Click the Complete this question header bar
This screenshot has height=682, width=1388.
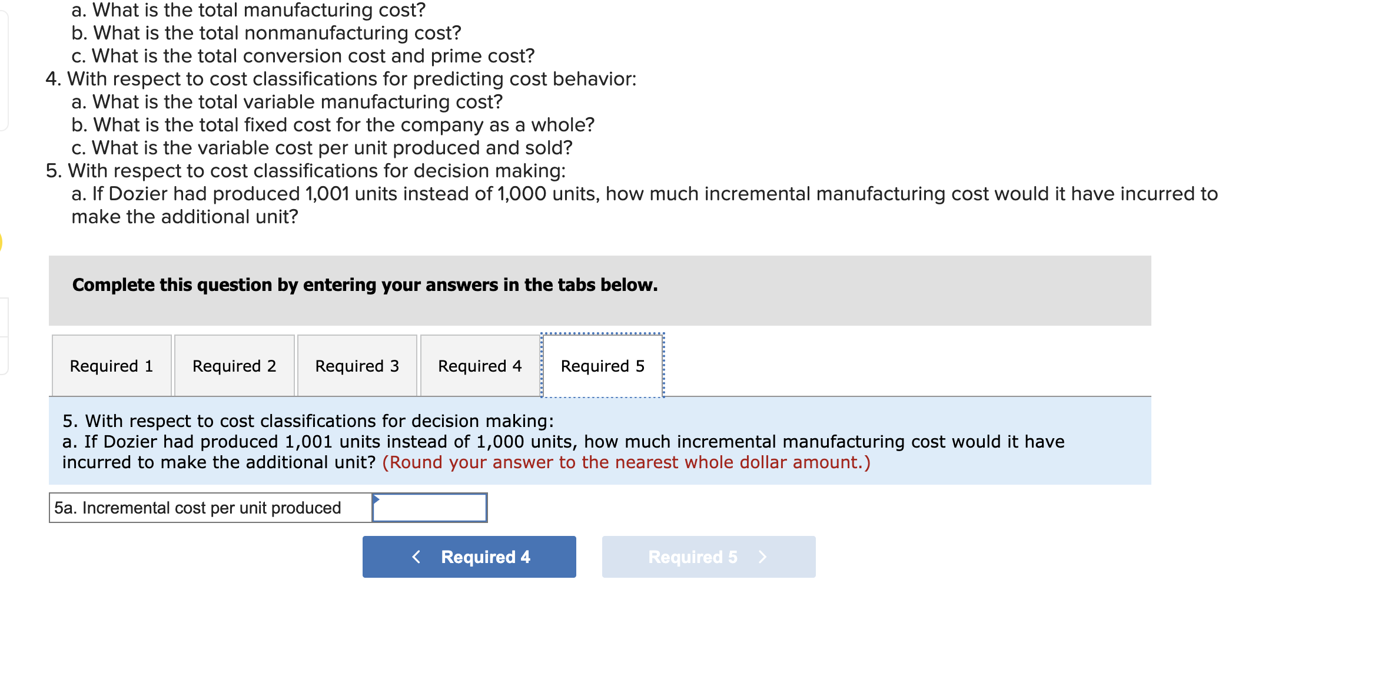(x=365, y=284)
